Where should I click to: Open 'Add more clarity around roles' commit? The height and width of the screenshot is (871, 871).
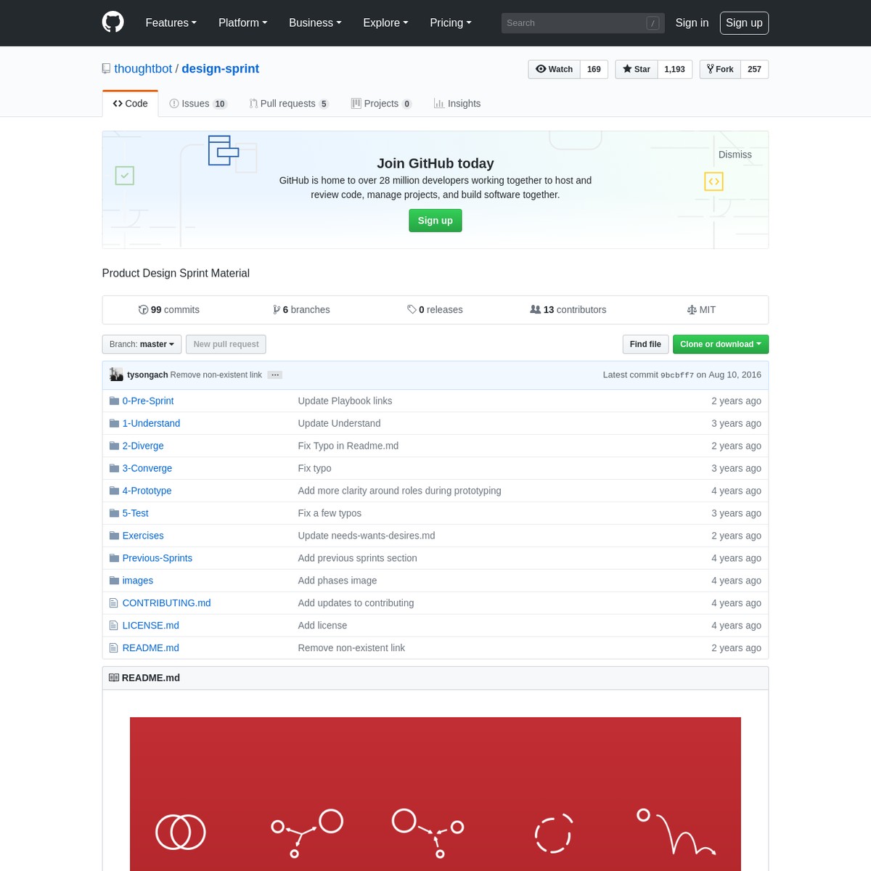click(399, 491)
